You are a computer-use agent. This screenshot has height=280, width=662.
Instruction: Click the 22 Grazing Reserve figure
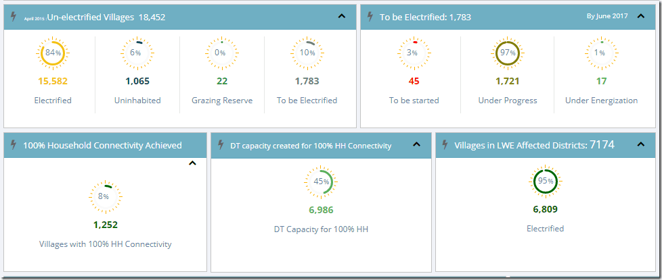tap(222, 81)
